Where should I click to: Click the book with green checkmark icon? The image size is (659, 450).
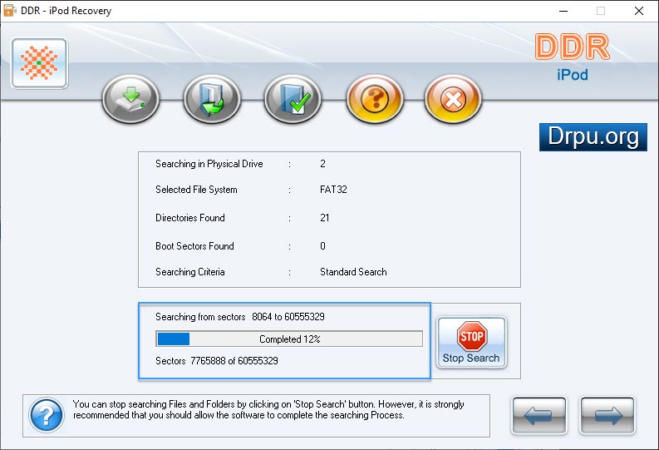[x=293, y=99]
